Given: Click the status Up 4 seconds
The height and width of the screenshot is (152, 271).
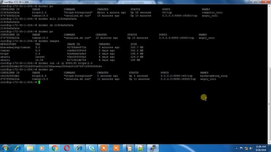Looking at the screenshot, I should 138,76.
